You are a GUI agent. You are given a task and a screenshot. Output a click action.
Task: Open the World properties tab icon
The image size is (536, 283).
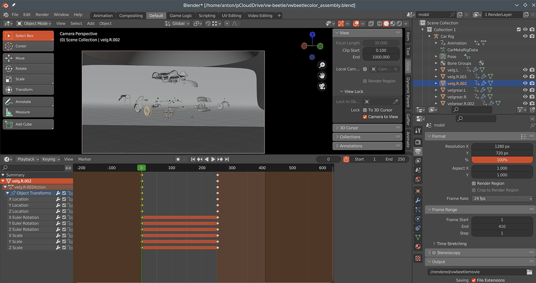[418, 179]
